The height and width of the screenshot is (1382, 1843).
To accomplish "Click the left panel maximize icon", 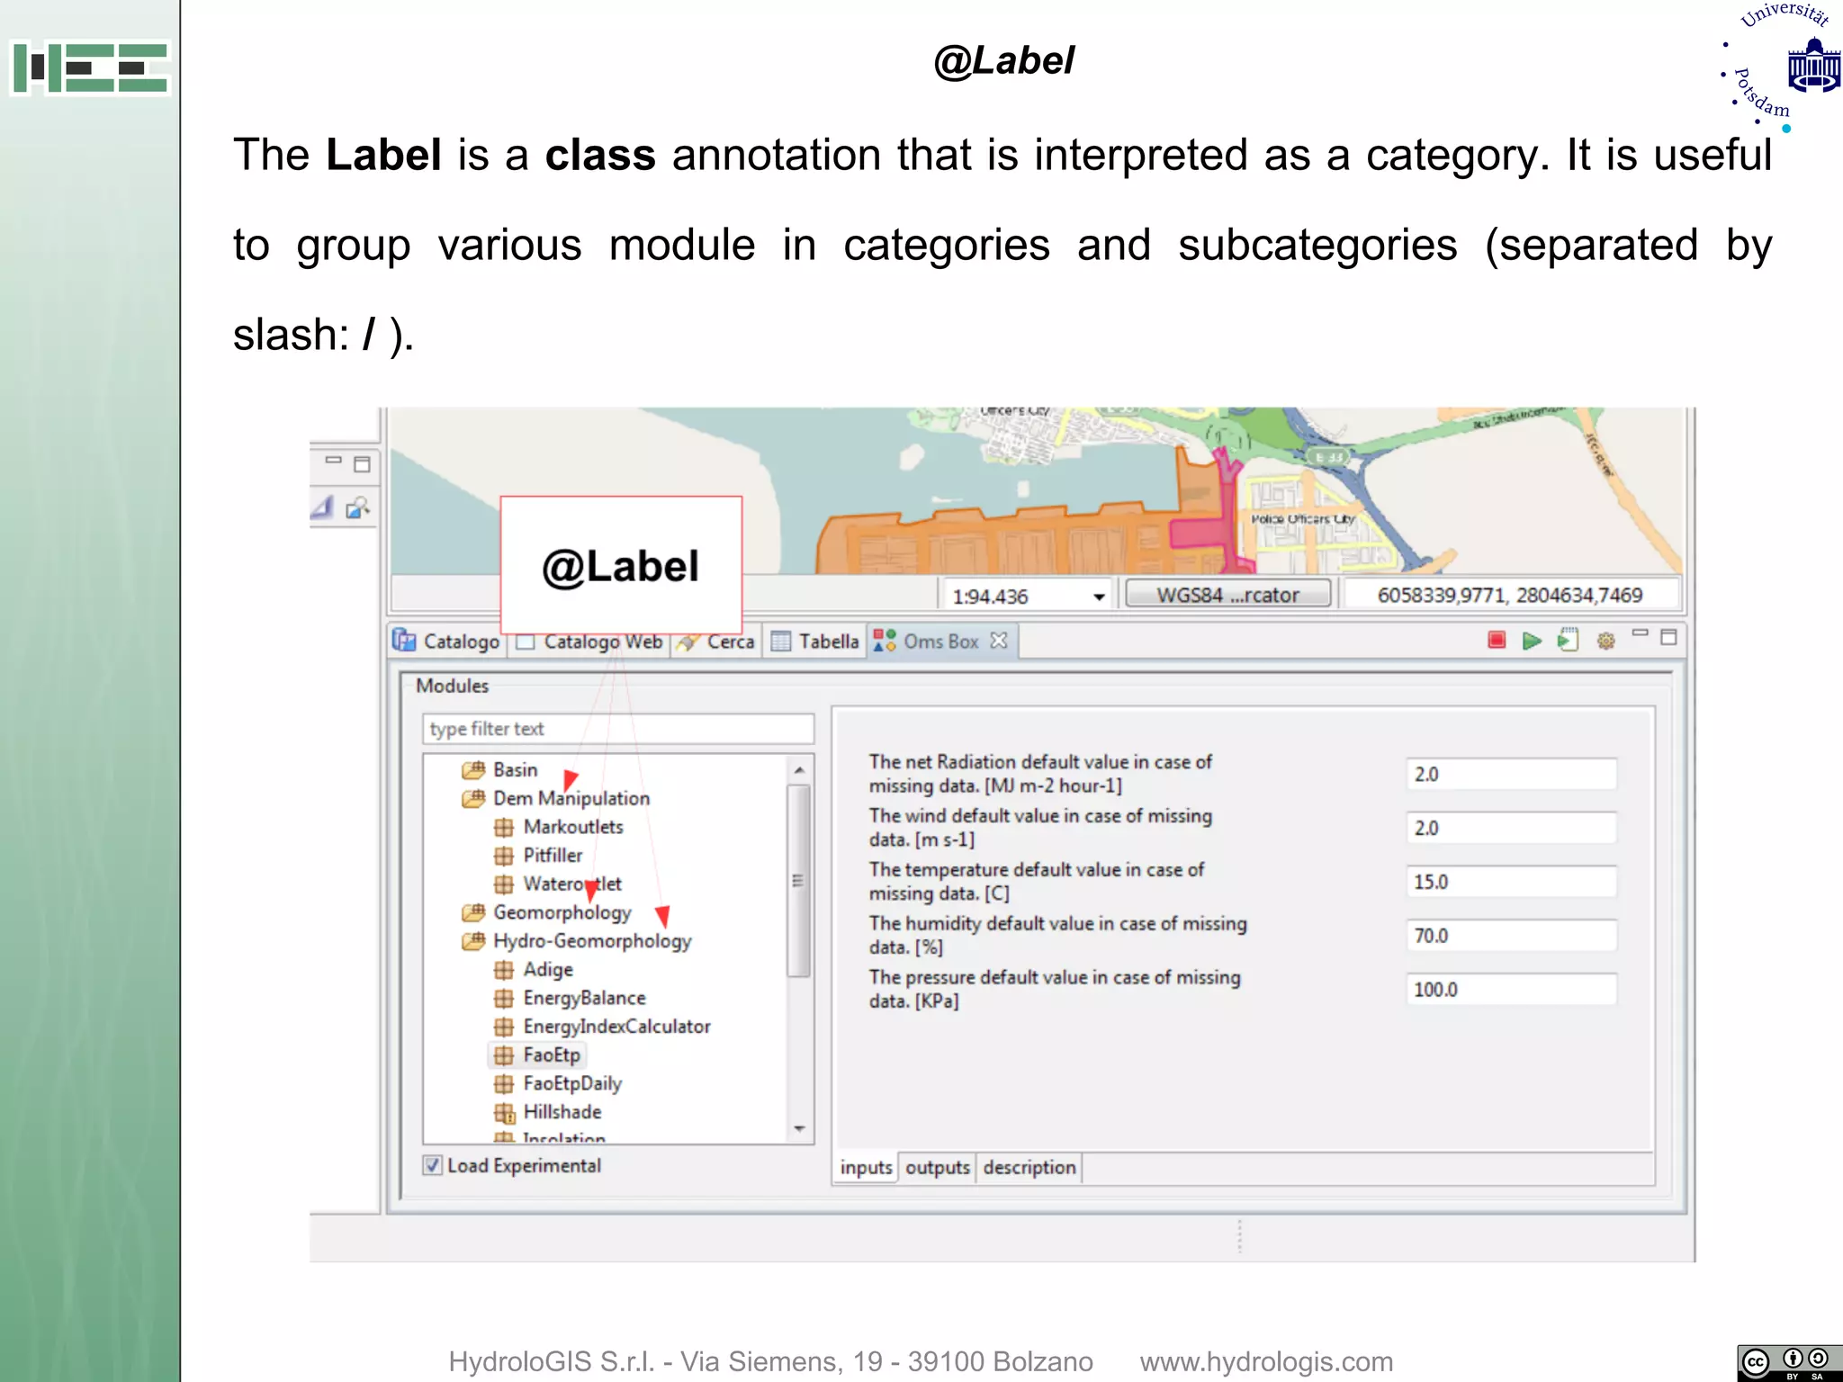I will [362, 464].
